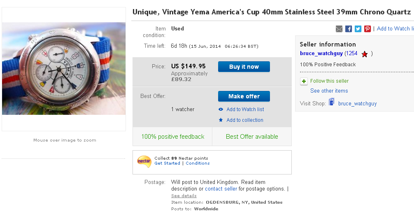Expand postage See details link
Image resolution: width=414 pixels, height=214 pixels.
click(x=184, y=196)
